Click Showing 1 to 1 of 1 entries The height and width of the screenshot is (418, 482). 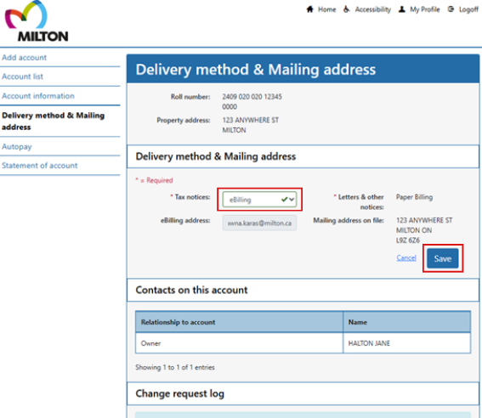[175, 367]
